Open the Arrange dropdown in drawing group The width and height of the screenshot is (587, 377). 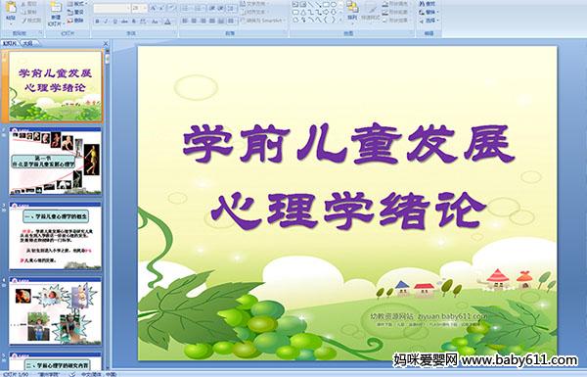(x=352, y=13)
